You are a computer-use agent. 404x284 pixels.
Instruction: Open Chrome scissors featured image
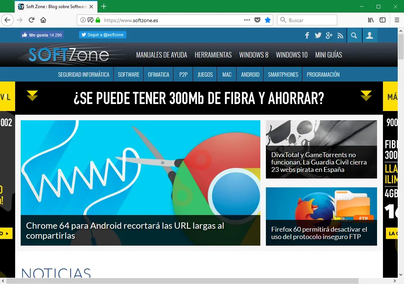(140, 167)
